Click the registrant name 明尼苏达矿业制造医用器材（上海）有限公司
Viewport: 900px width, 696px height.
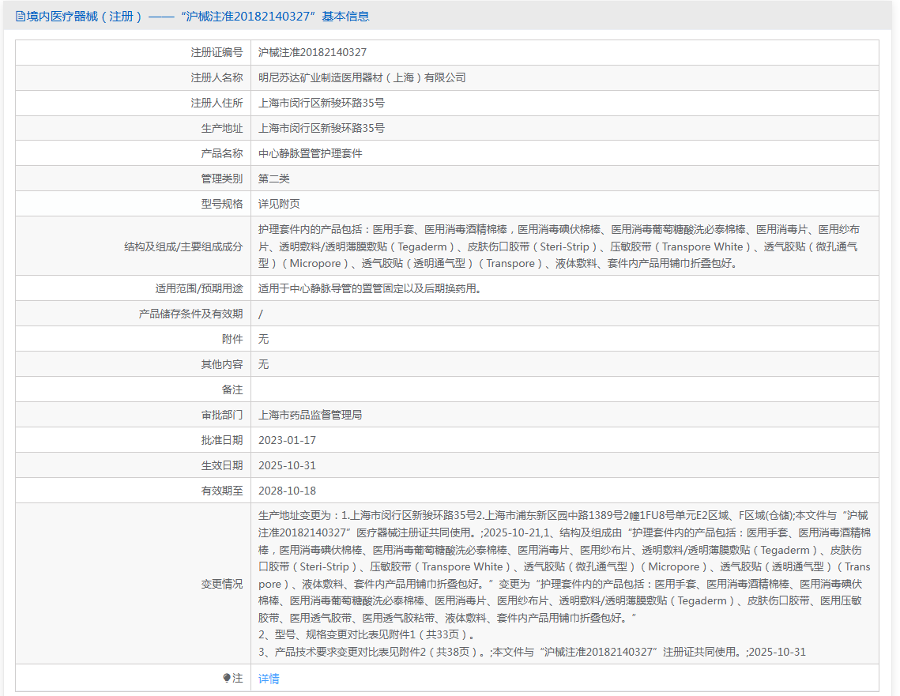[362, 77]
